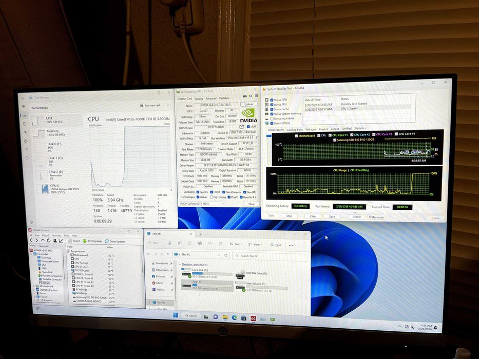Toggle Stress GPU(s) checkbox
Viewport: 479px width, 359px height.
coord(272,123)
